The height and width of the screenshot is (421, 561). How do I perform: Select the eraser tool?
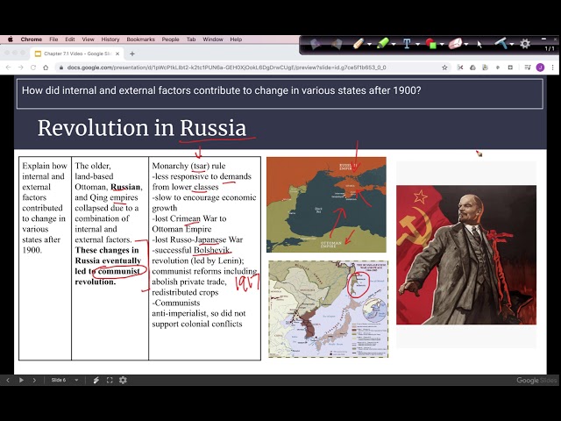tap(455, 44)
